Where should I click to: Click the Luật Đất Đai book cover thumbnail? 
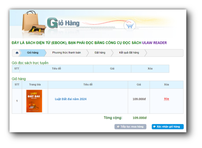click(x=34, y=101)
